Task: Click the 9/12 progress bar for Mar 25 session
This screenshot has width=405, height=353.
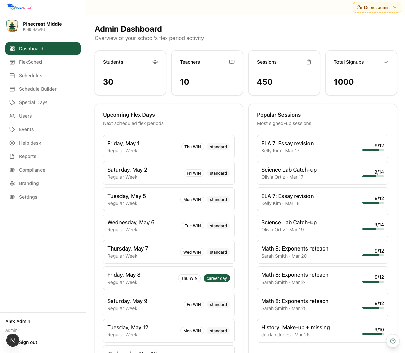Action: [x=373, y=308]
